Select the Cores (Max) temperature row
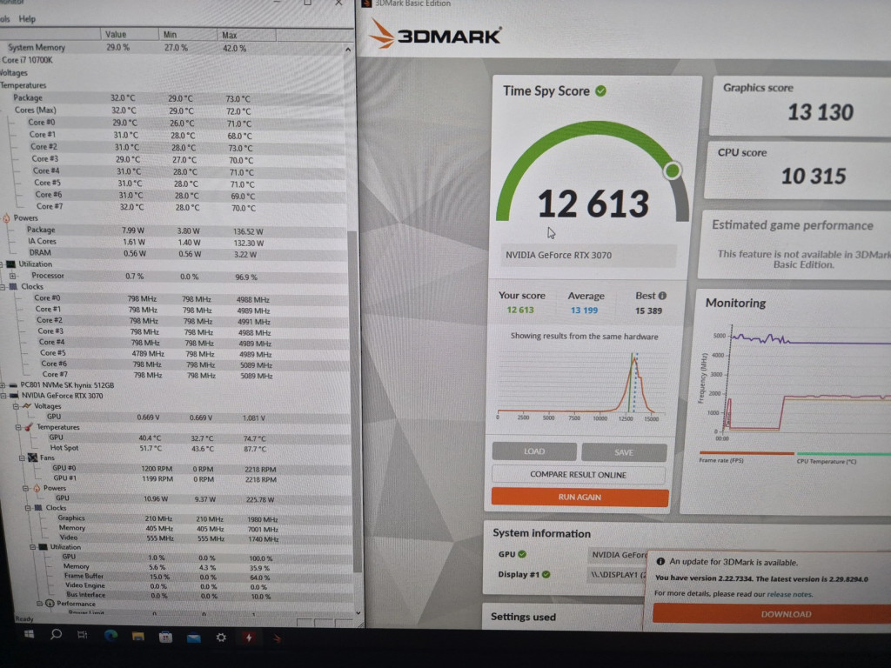This screenshot has height=668, width=891. [x=173, y=110]
